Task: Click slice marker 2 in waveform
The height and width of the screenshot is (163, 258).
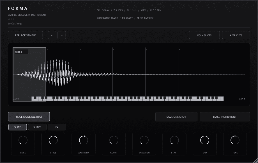Action: coord(47,50)
